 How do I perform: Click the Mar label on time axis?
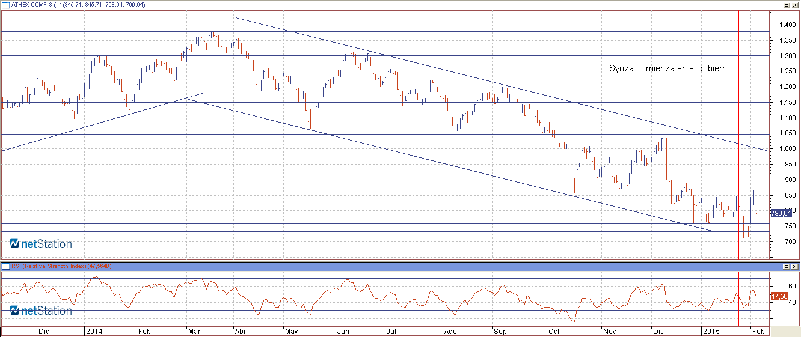coord(194,331)
